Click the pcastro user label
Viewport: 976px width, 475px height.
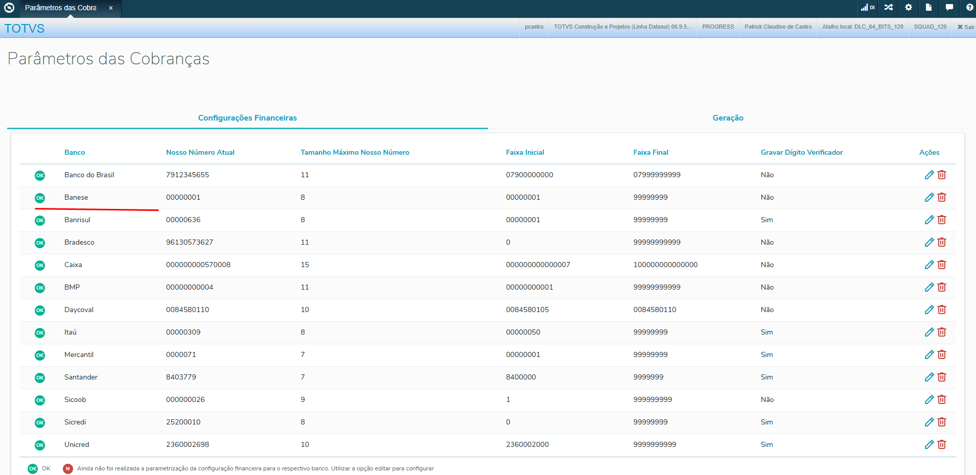(x=534, y=27)
